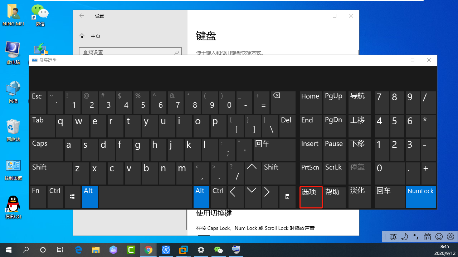Click the moon icon in the system tray
458x257 pixels.
pos(405,237)
